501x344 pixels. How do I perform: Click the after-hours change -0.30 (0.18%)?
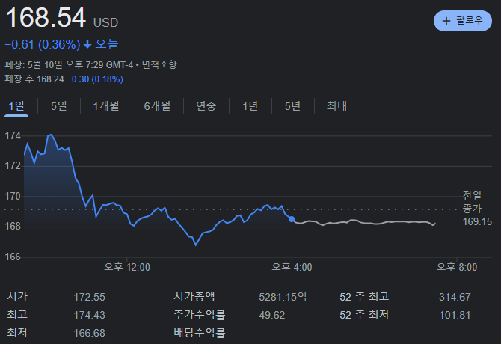pos(94,79)
